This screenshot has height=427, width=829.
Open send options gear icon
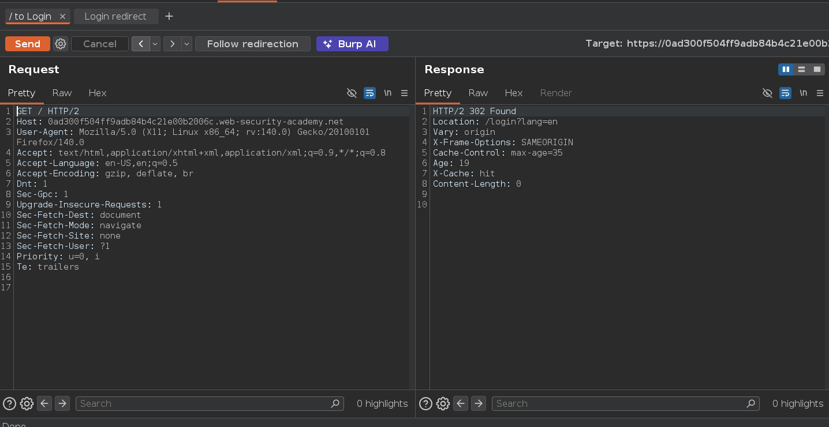[61, 44]
